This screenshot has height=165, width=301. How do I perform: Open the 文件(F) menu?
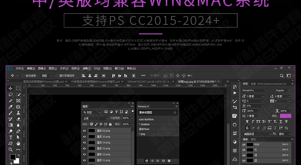20,68
